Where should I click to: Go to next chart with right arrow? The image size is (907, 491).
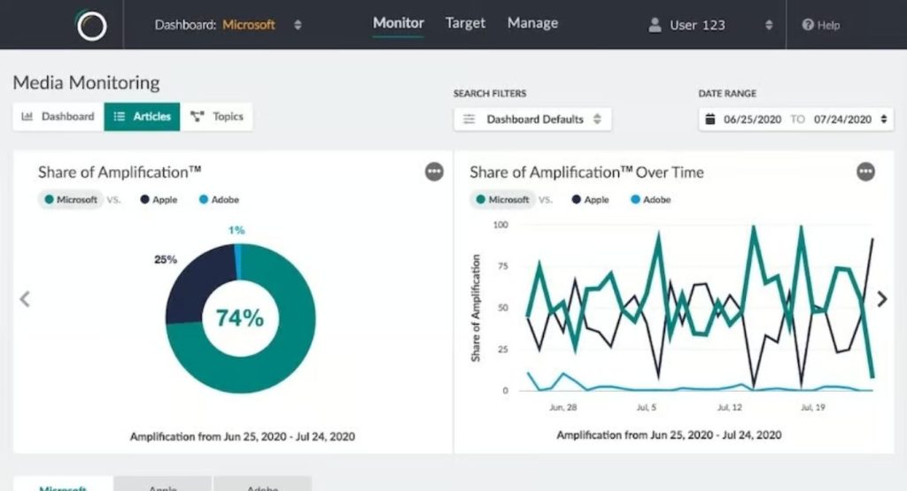coord(882,299)
